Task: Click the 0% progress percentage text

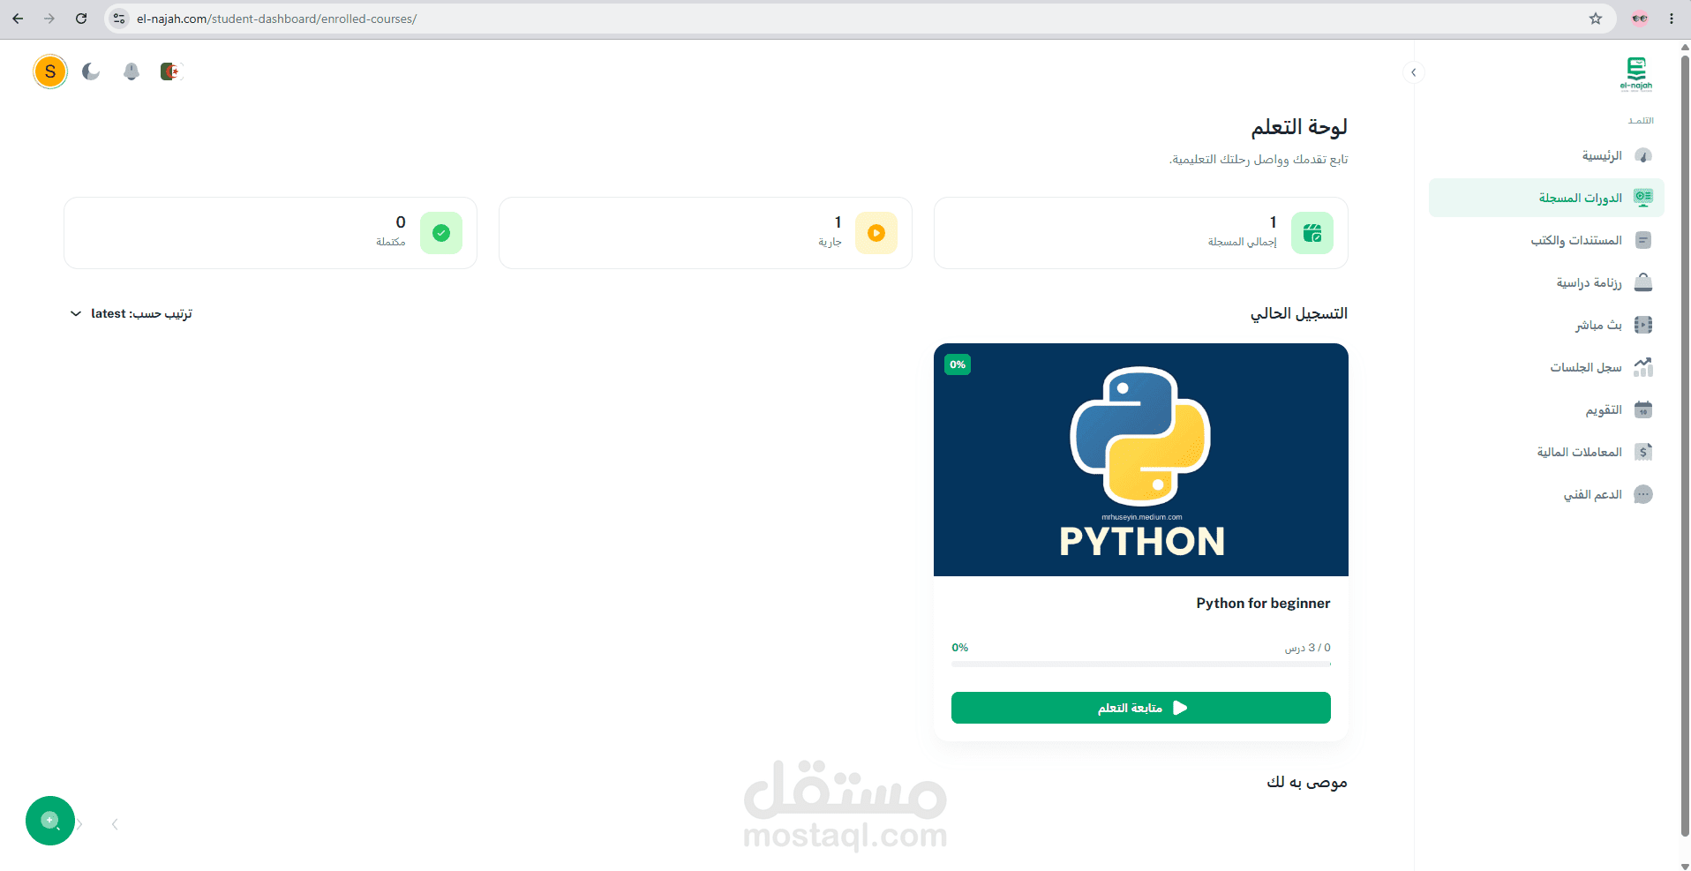Action: [960, 648]
